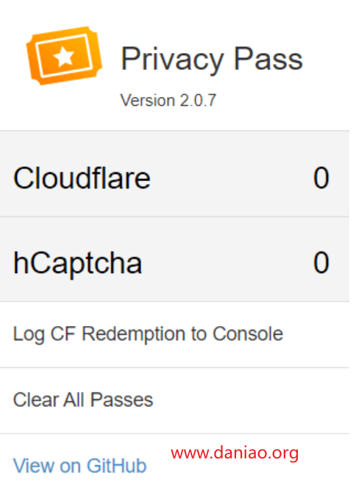
Task: Click the word Console in the log option
Action: [248, 334]
